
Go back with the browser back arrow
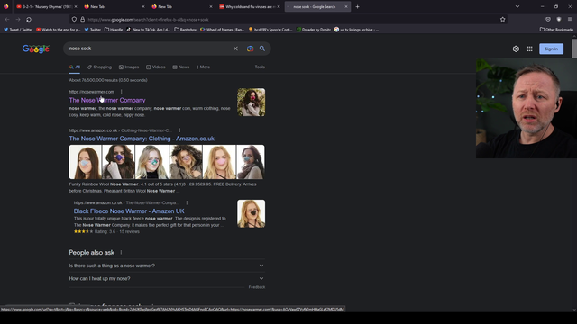tap(7, 20)
